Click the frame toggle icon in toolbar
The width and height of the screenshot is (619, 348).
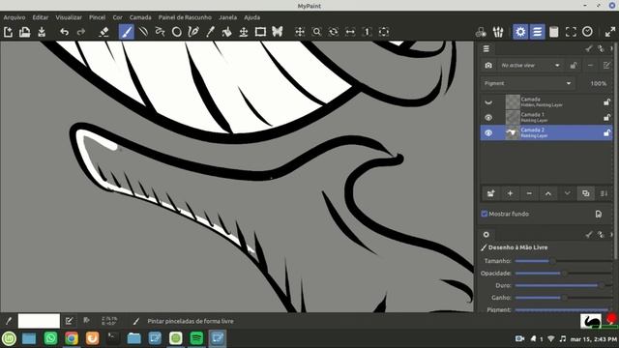[x=571, y=32]
